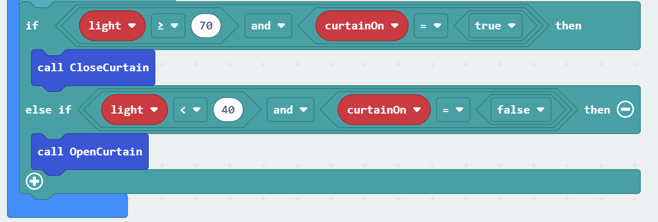
Task: Change the < comparison operator
Action: pos(190,109)
